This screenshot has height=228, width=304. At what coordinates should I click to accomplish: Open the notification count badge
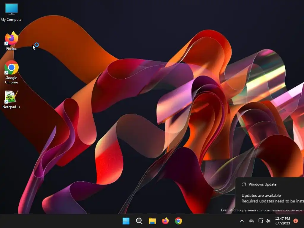pyautogui.click(x=296, y=221)
